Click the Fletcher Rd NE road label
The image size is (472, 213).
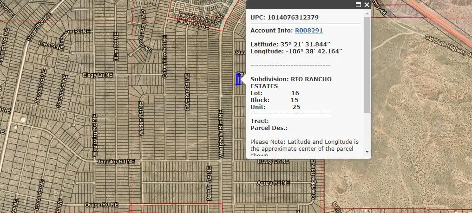(188, 91)
